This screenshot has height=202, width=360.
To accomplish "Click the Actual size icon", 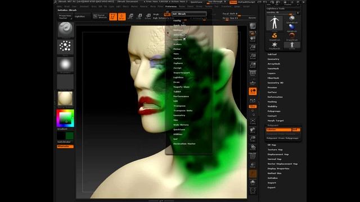I will [253, 56].
